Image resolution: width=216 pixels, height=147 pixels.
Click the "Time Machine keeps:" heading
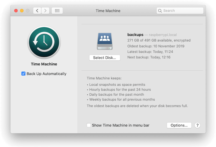coord(104,78)
